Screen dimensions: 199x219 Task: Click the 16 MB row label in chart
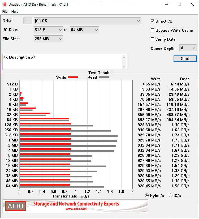click(12, 166)
